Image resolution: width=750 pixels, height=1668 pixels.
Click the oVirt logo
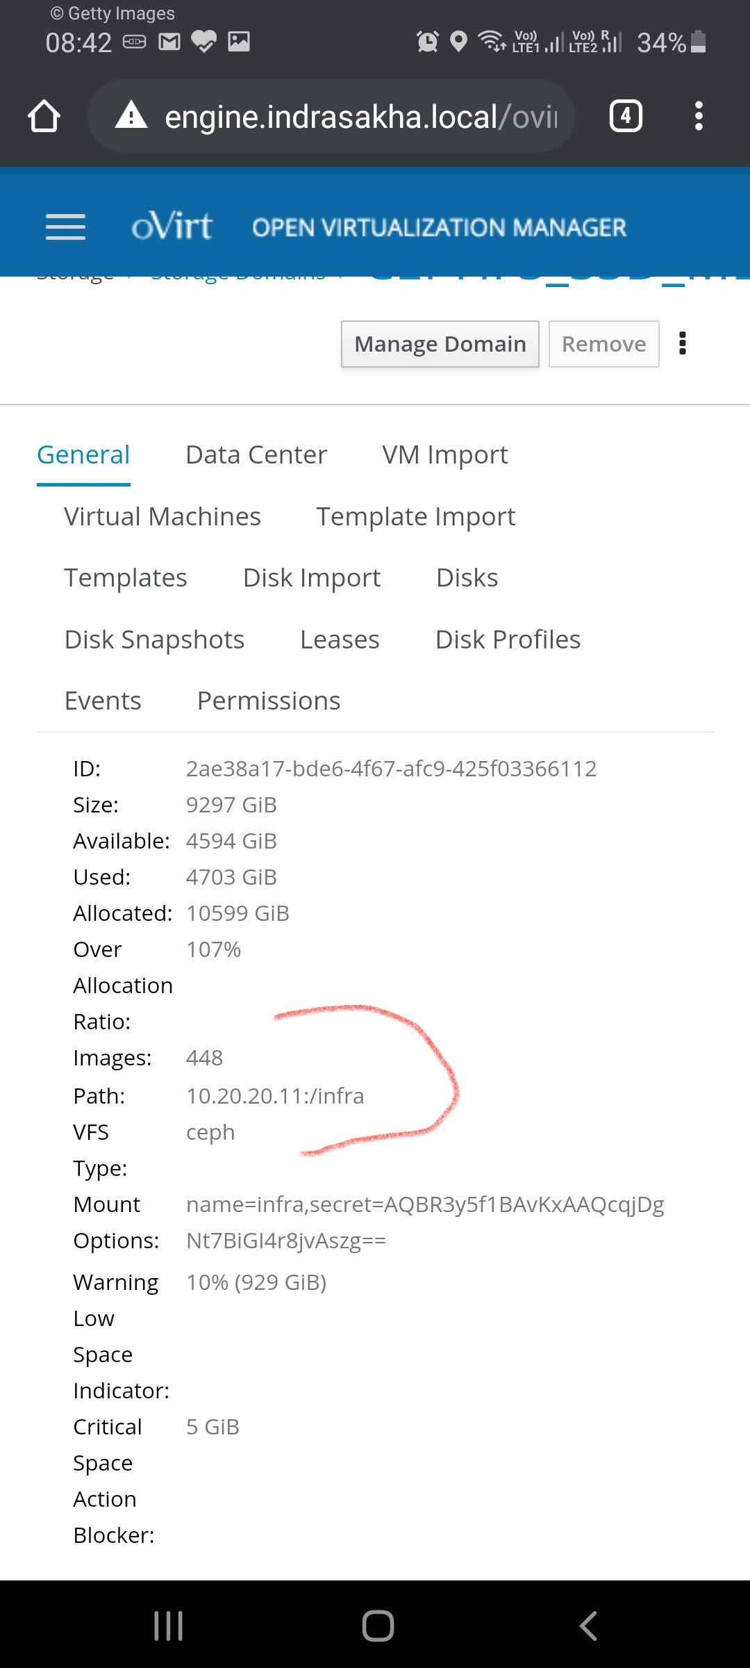point(172,227)
